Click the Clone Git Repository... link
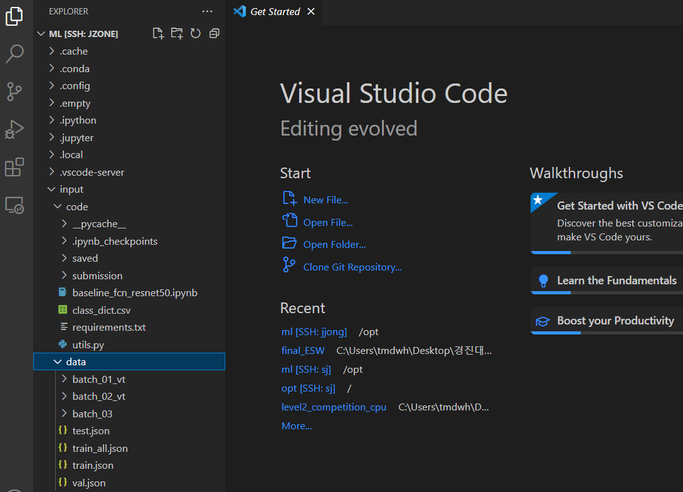Image resolution: width=683 pixels, height=492 pixels. click(352, 267)
